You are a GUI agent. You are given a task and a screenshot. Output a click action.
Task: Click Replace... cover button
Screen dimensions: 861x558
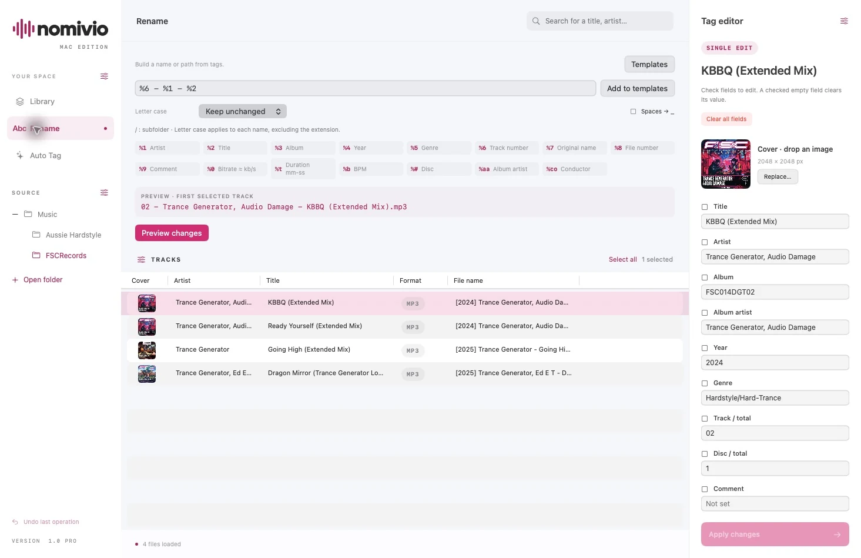pyautogui.click(x=778, y=177)
